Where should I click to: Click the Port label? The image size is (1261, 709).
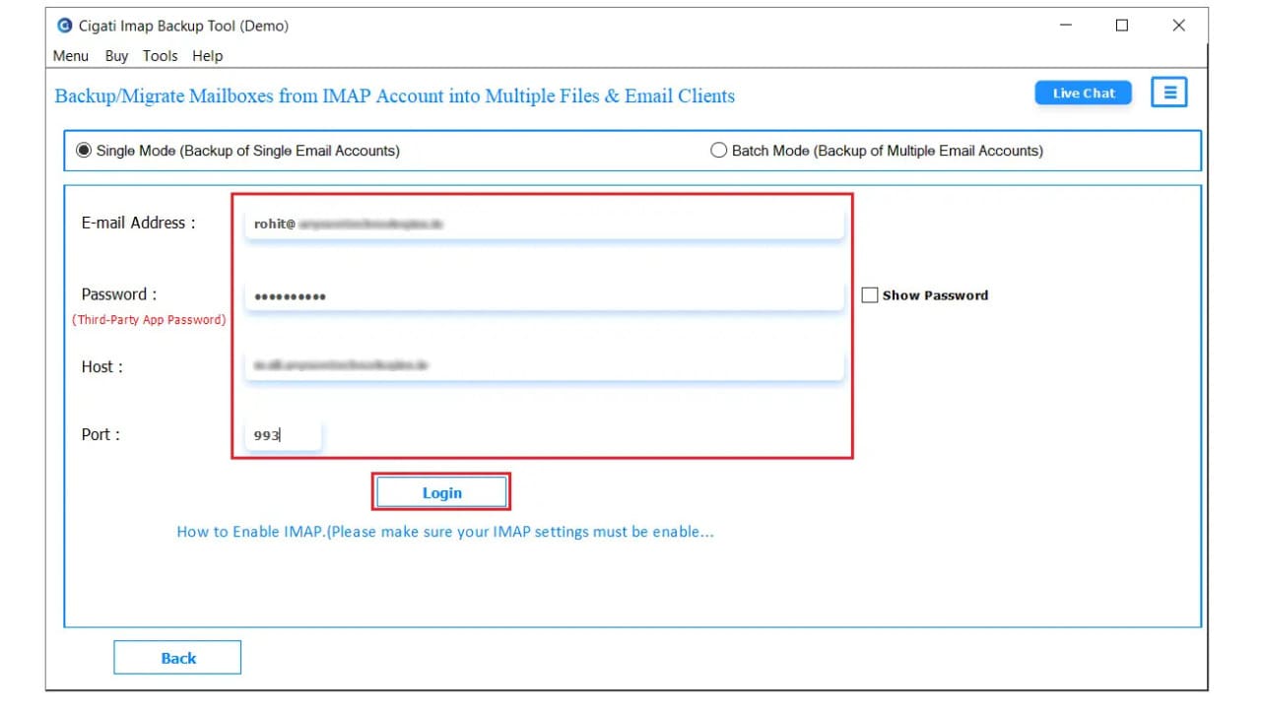(x=100, y=434)
